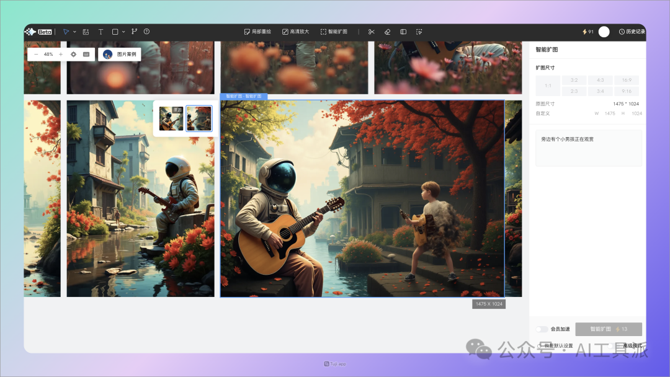Select the rectangle shape tool
This screenshot has height=377, width=670.
tap(115, 32)
